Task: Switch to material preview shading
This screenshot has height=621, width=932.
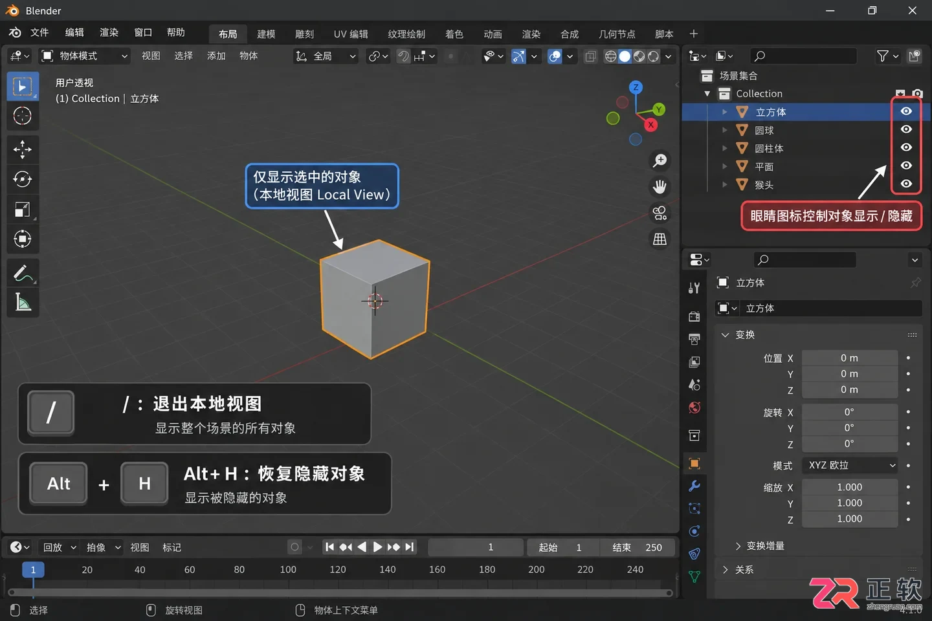Action: 639,56
